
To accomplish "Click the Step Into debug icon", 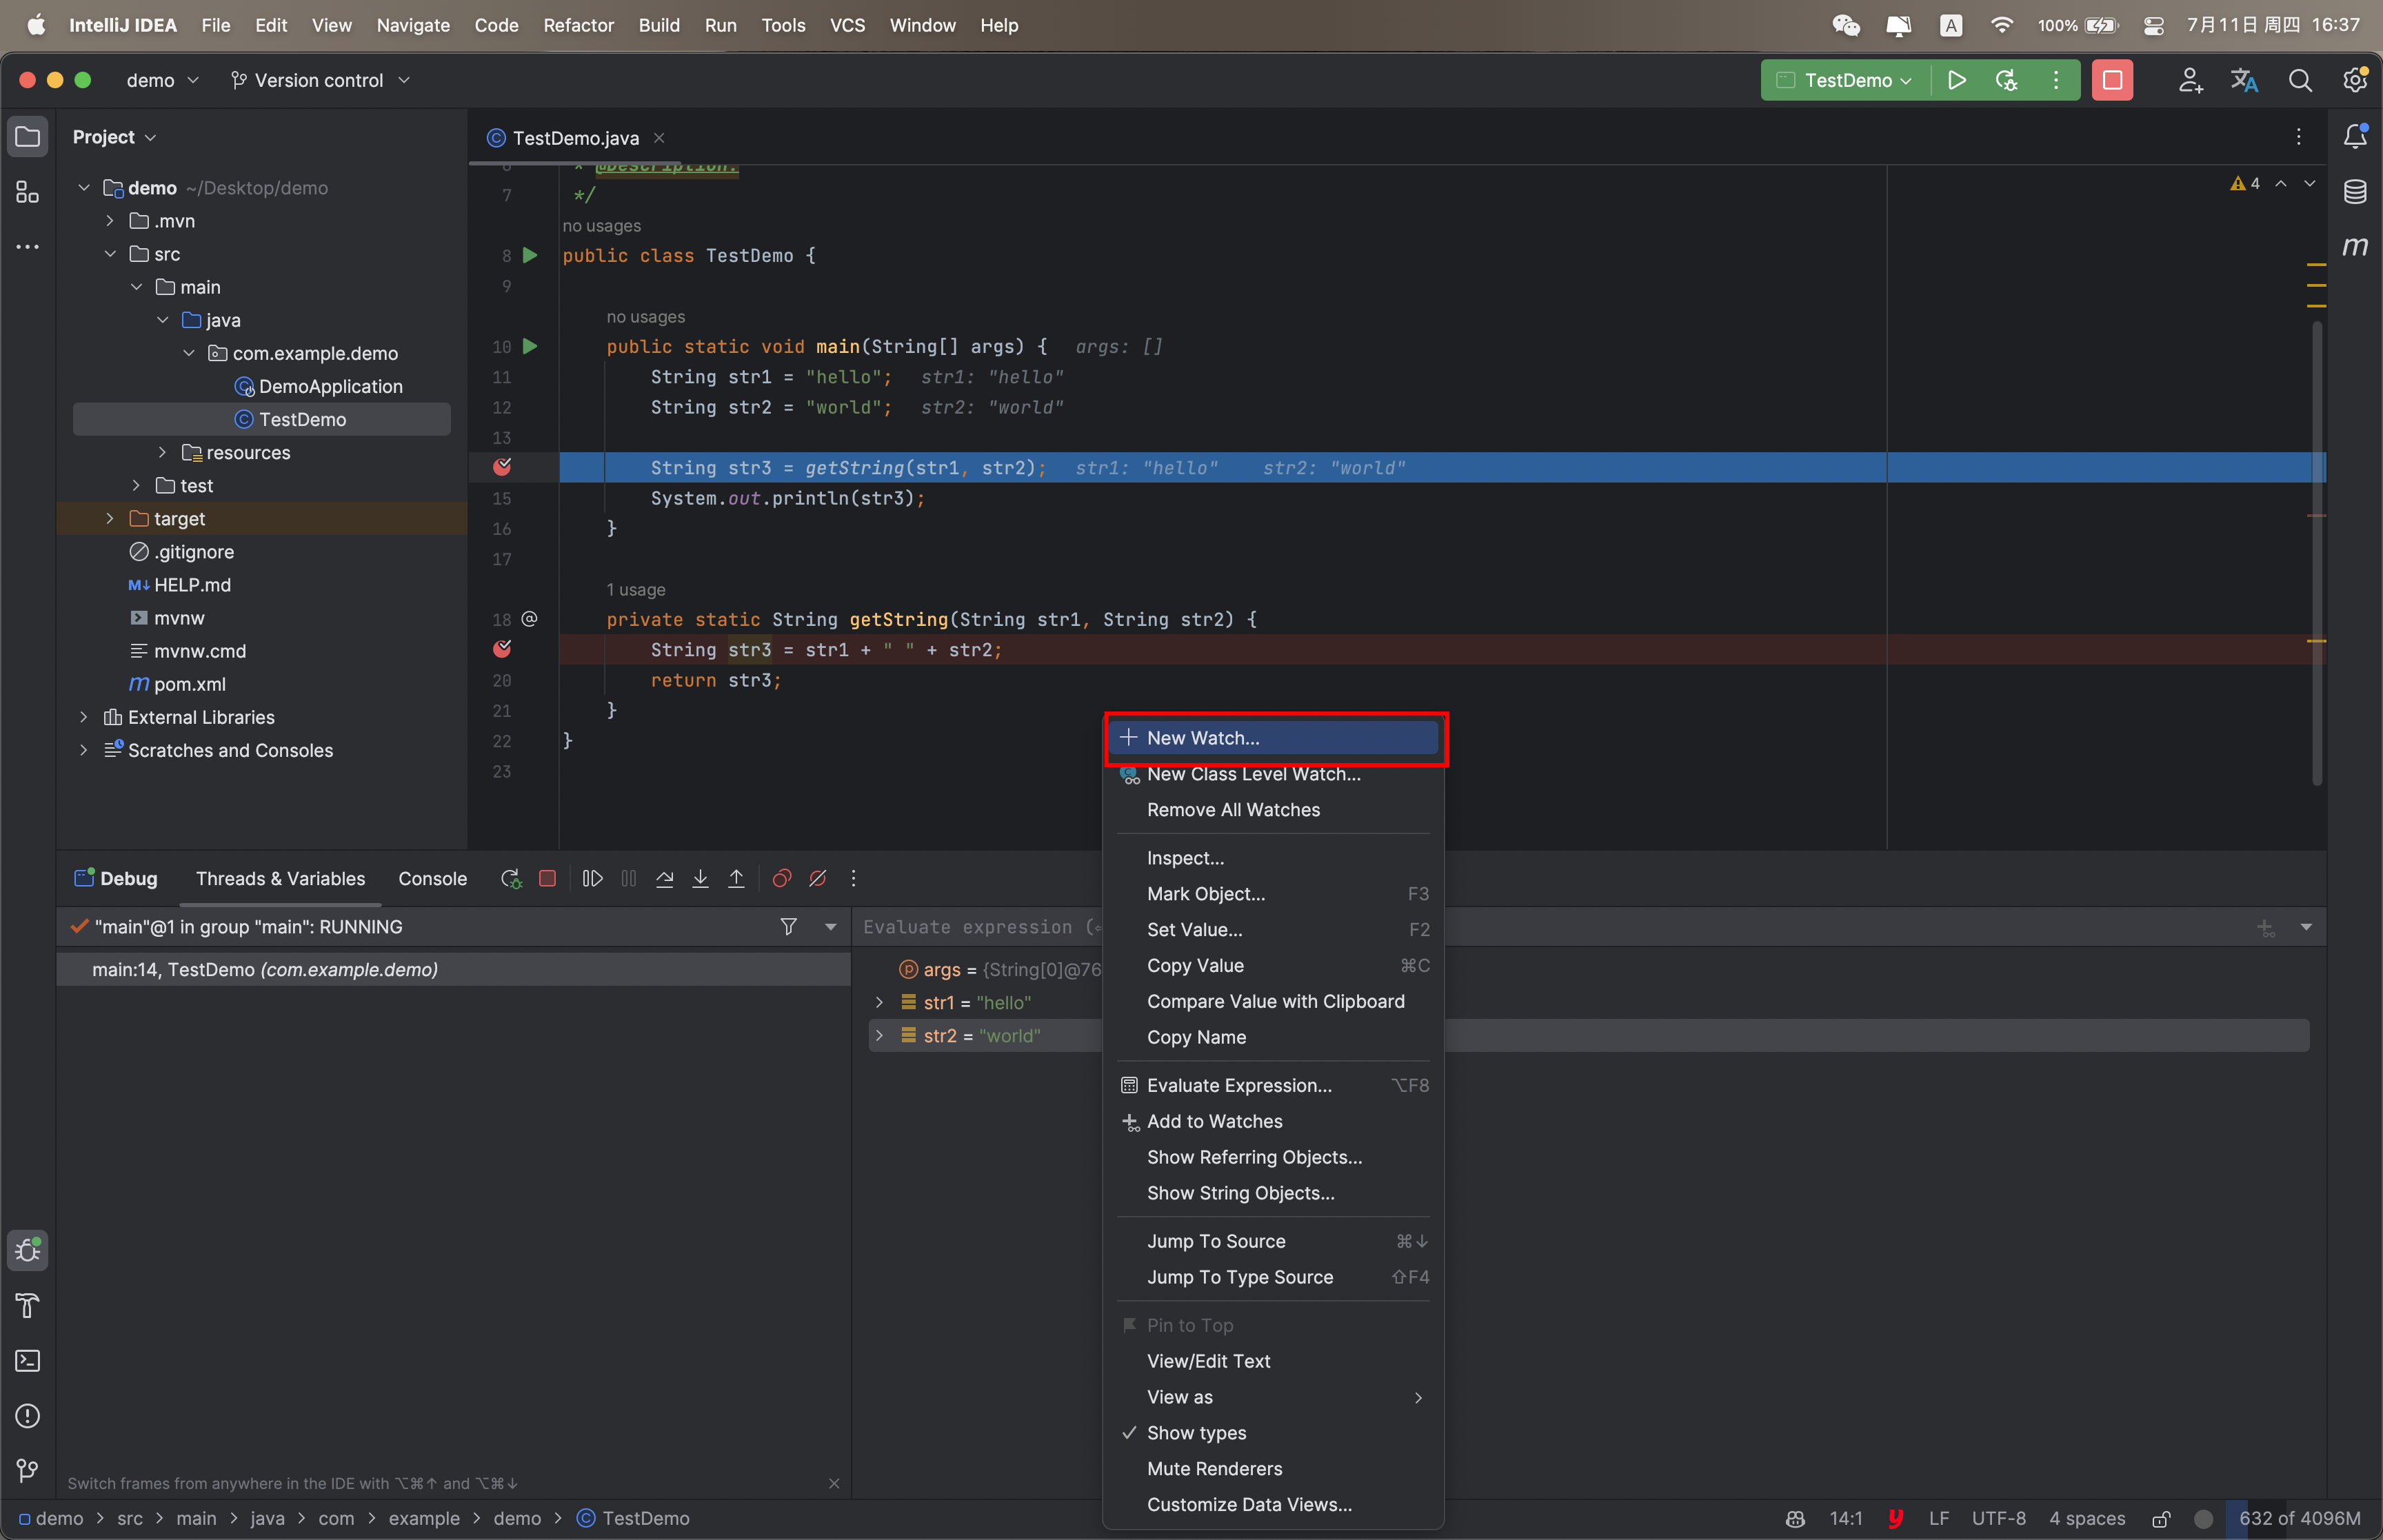I will (x=700, y=878).
